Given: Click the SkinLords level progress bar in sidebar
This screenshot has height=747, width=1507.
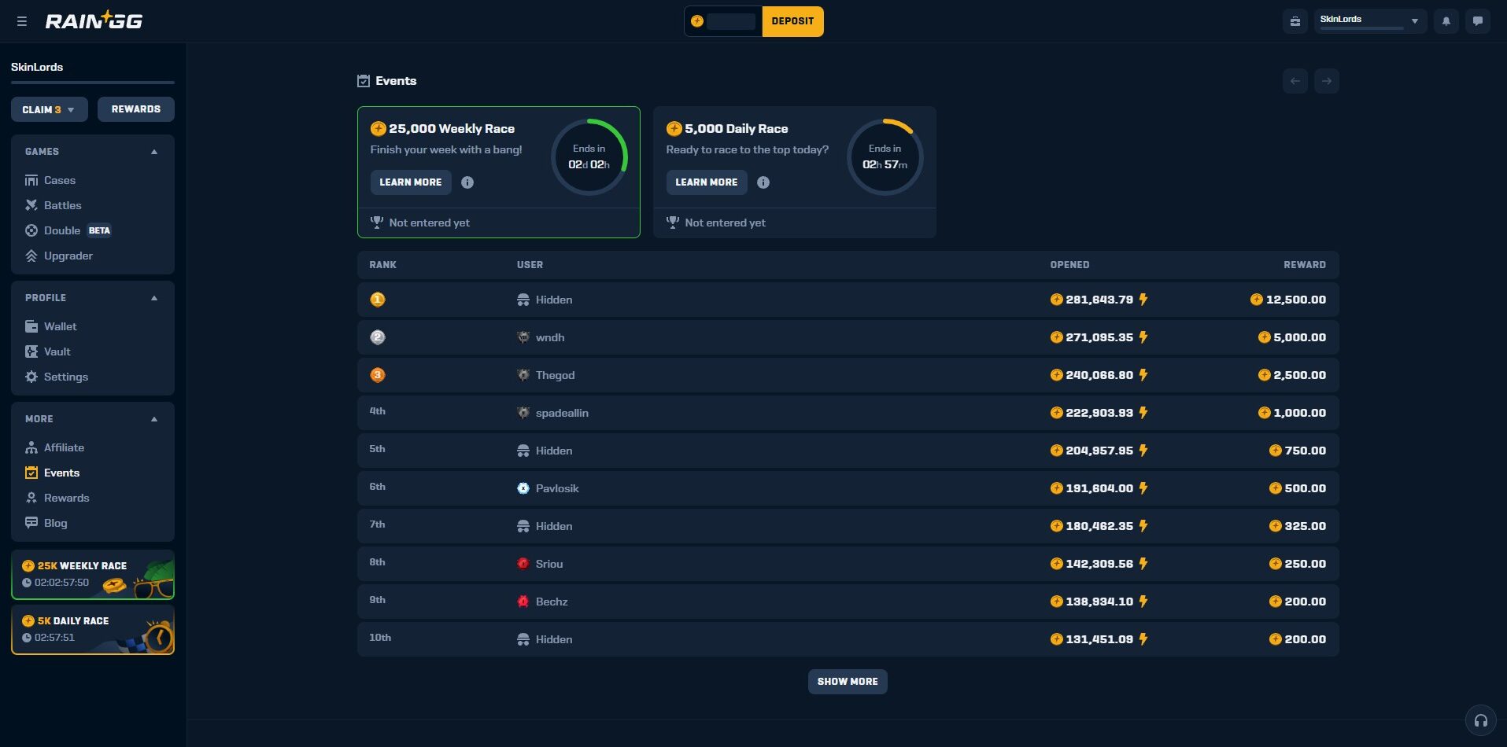Looking at the screenshot, I should pyautogui.click(x=93, y=82).
